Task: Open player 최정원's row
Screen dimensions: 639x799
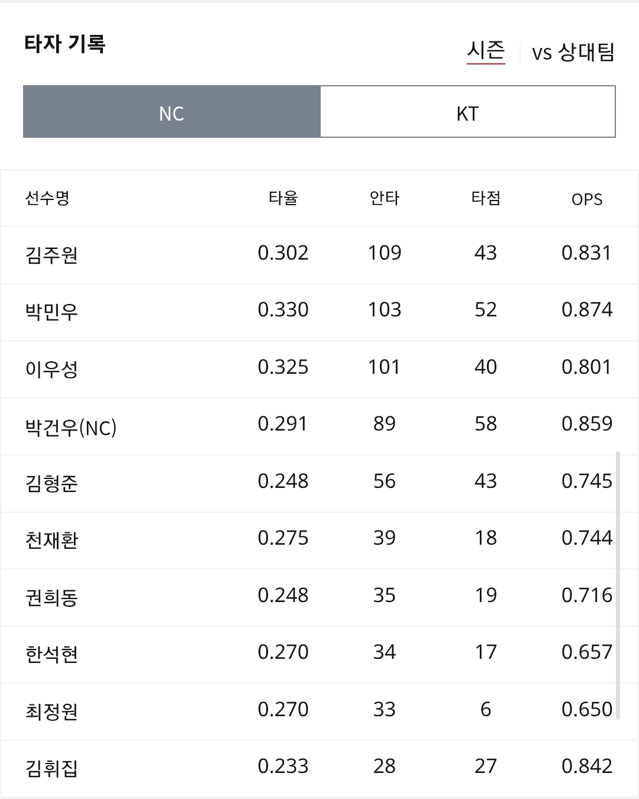Action: [319, 712]
